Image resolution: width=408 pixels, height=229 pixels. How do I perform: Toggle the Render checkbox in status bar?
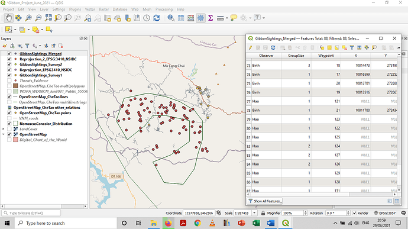coord(354,213)
